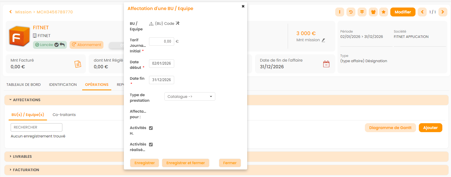This screenshot has width=451, height=177.
Task: Click the Tarif Journalier Initial input field
Action: 161,41
